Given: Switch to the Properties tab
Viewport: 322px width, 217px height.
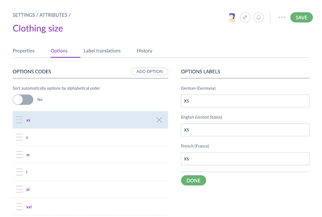Looking at the screenshot, I should tap(24, 51).
